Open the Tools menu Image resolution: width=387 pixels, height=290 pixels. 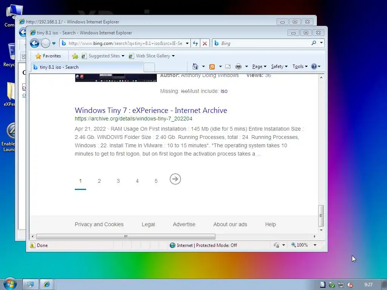pos(300,66)
